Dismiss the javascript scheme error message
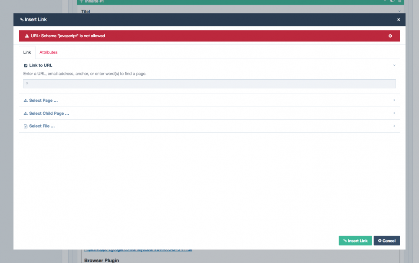 pyautogui.click(x=390, y=36)
